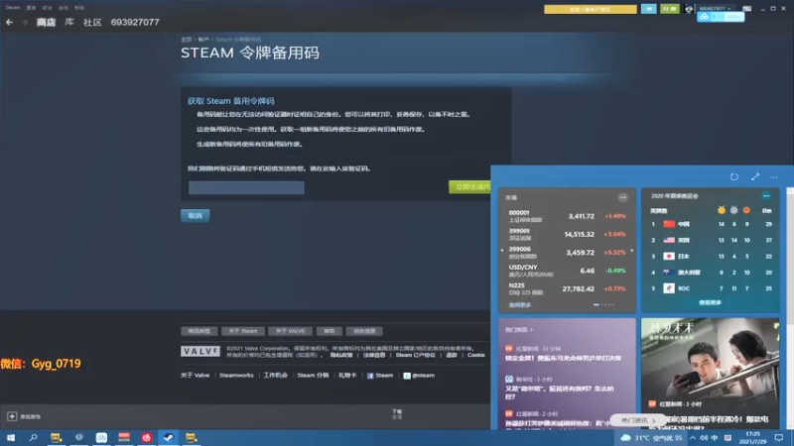794x446 pixels.
Task: Click the blue 取消 cancel button
Action: point(195,216)
